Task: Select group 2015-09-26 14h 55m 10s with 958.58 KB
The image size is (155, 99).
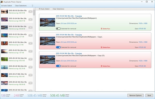Action: tap(17, 83)
